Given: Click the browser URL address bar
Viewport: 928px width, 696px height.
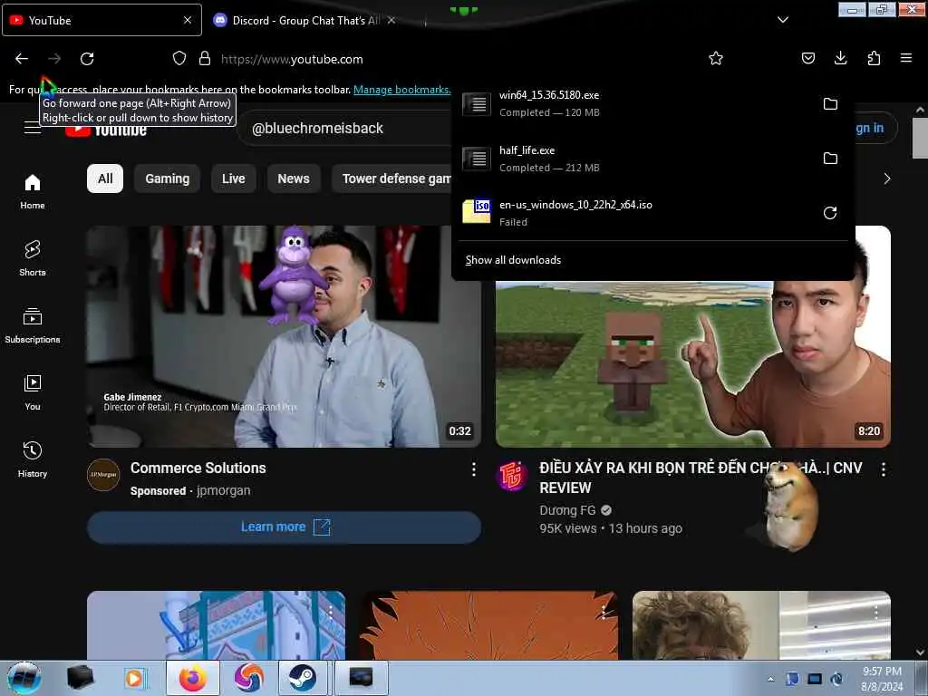Looking at the screenshot, I should (438, 59).
